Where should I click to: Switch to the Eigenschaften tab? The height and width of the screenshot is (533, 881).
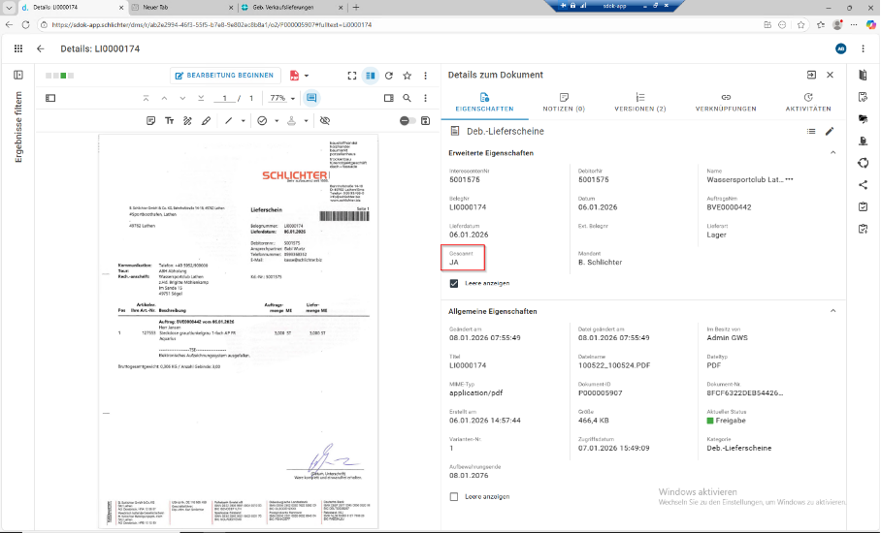point(484,103)
